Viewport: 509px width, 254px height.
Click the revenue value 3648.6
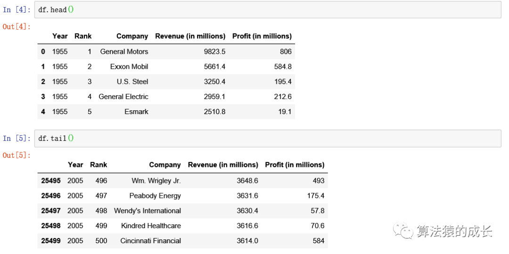point(247,180)
